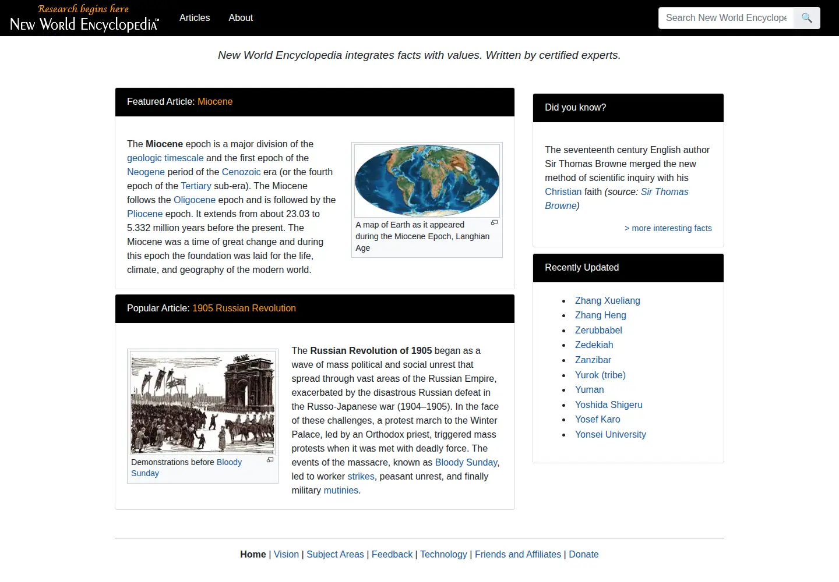Enlarge the Miocene map thumbnail icon
The width and height of the screenshot is (839, 582).
pyautogui.click(x=494, y=223)
